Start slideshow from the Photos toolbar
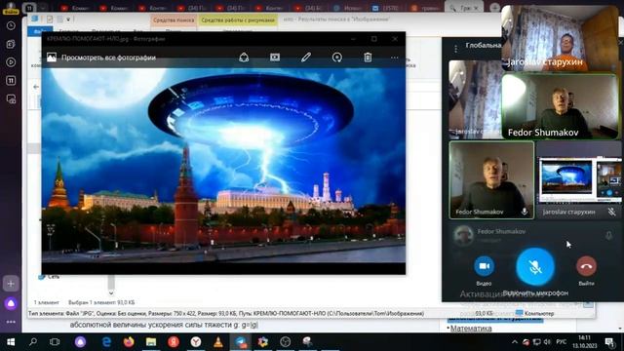Screen dimensions: 624x351 tap(275, 58)
